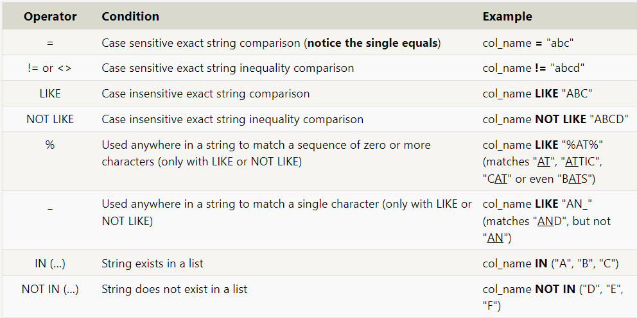Pick the "NOT LIKE" operator cell
The image size is (637, 318).
[50, 119]
